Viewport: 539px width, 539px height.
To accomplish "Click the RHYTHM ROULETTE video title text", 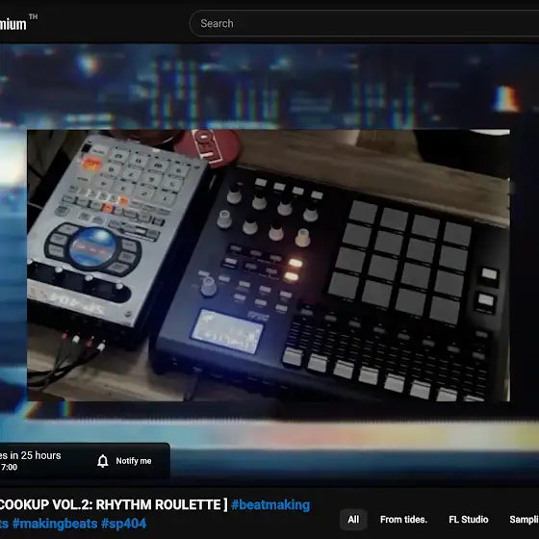I will point(159,505).
